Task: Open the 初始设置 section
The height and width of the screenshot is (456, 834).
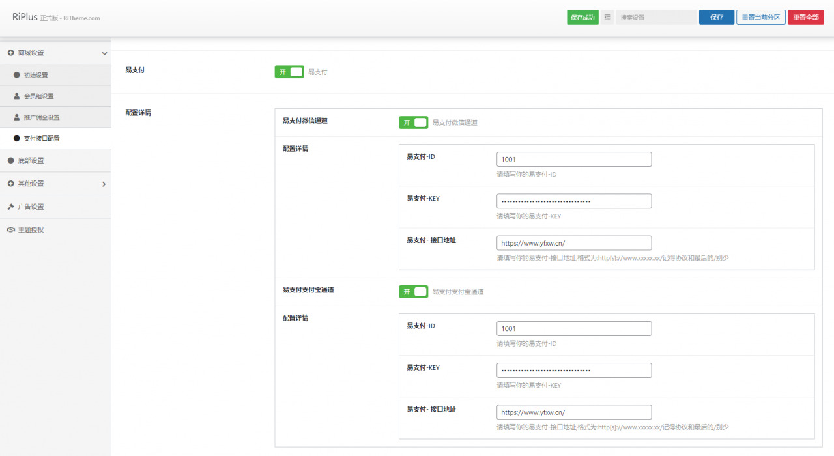Action: [x=36, y=75]
